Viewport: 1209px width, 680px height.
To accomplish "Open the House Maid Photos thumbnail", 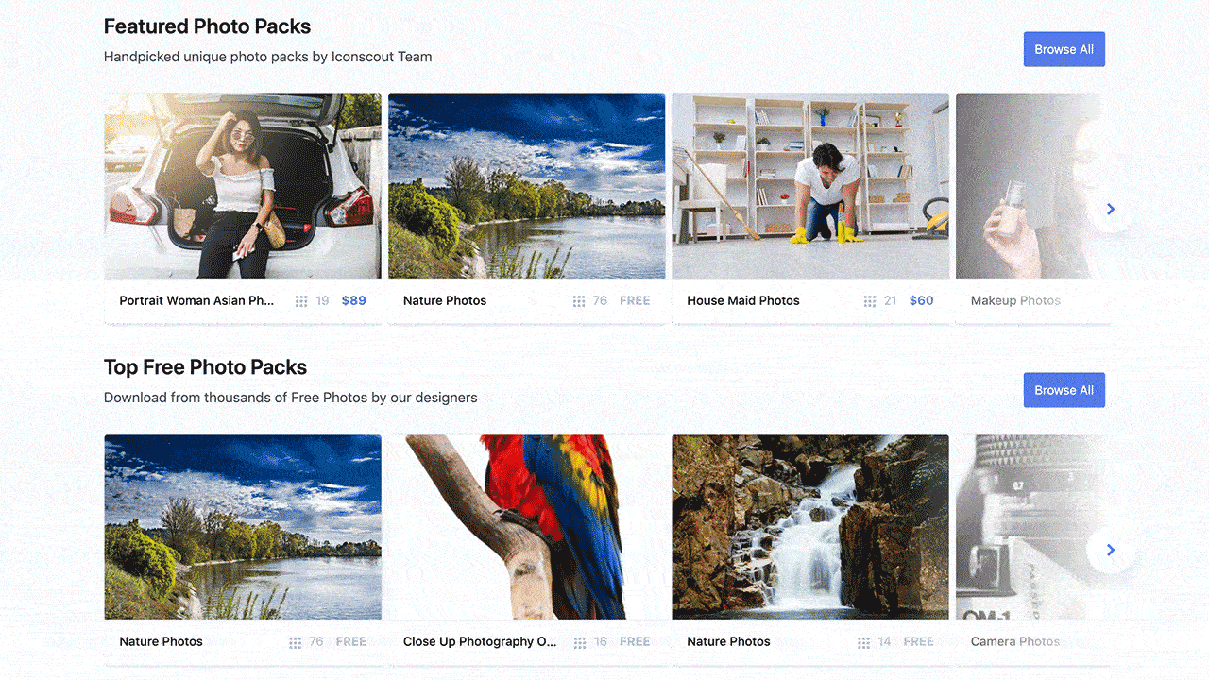I will pos(809,186).
